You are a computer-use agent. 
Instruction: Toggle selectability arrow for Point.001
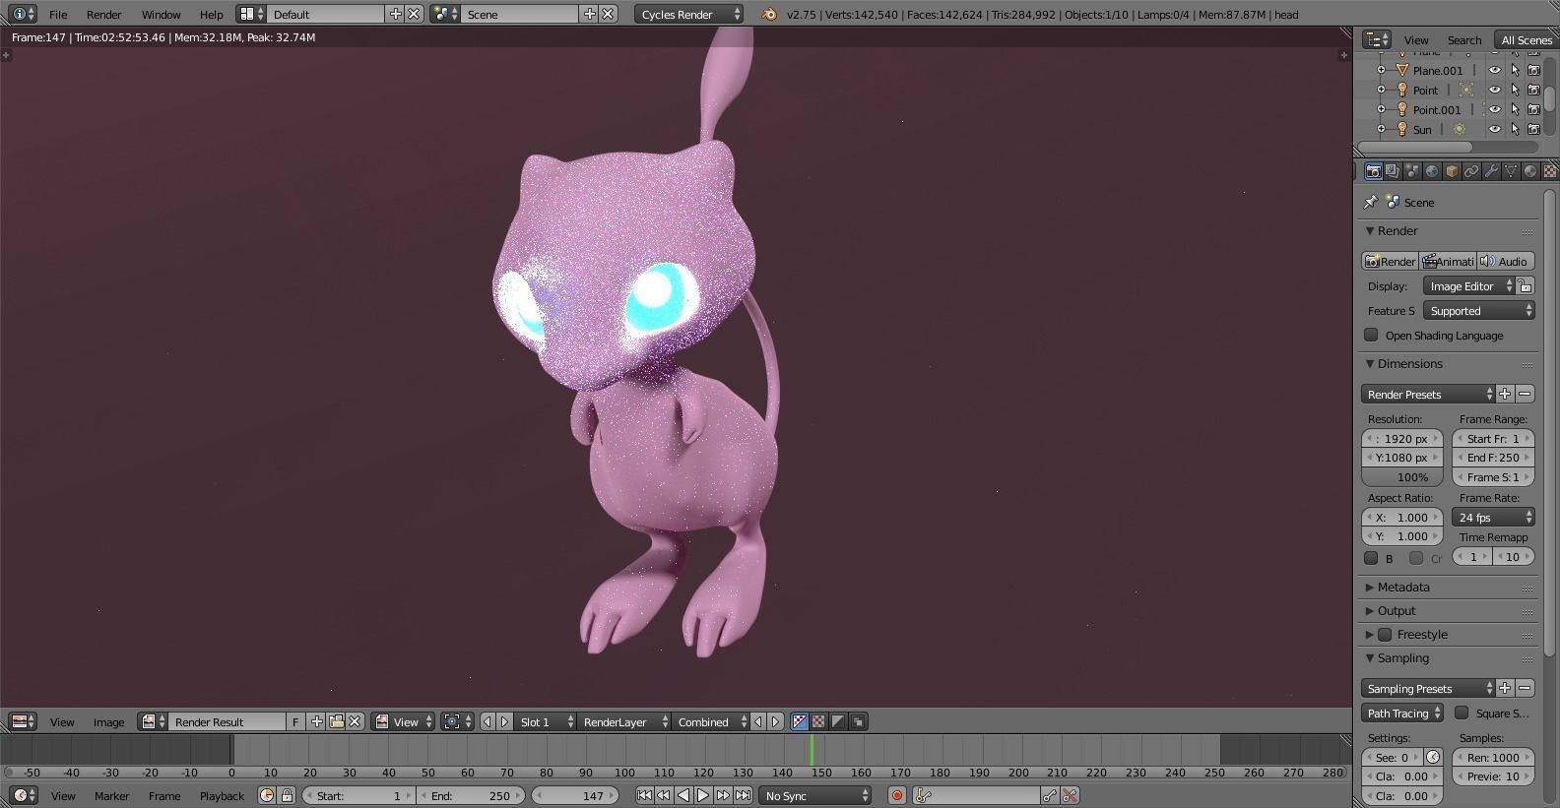point(1515,109)
